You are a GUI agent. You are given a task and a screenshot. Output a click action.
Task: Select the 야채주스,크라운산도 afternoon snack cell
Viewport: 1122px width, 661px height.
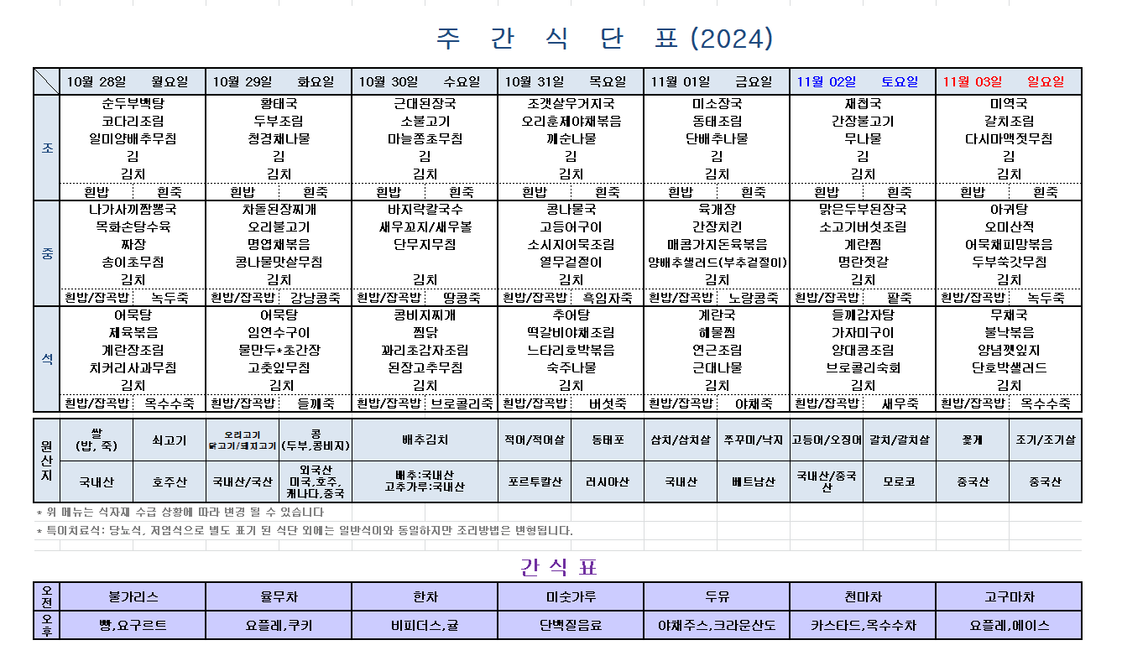[717, 625]
